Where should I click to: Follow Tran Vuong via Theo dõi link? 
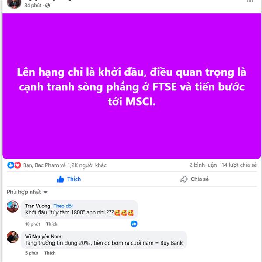[x=63, y=206]
